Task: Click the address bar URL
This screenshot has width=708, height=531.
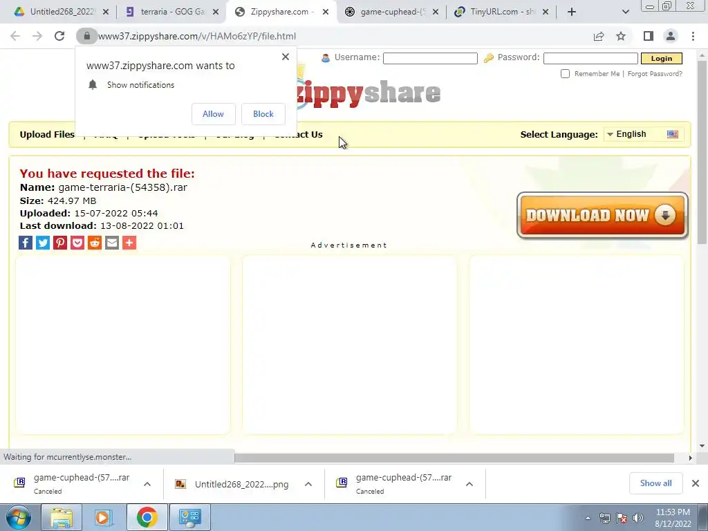Action: (197, 36)
